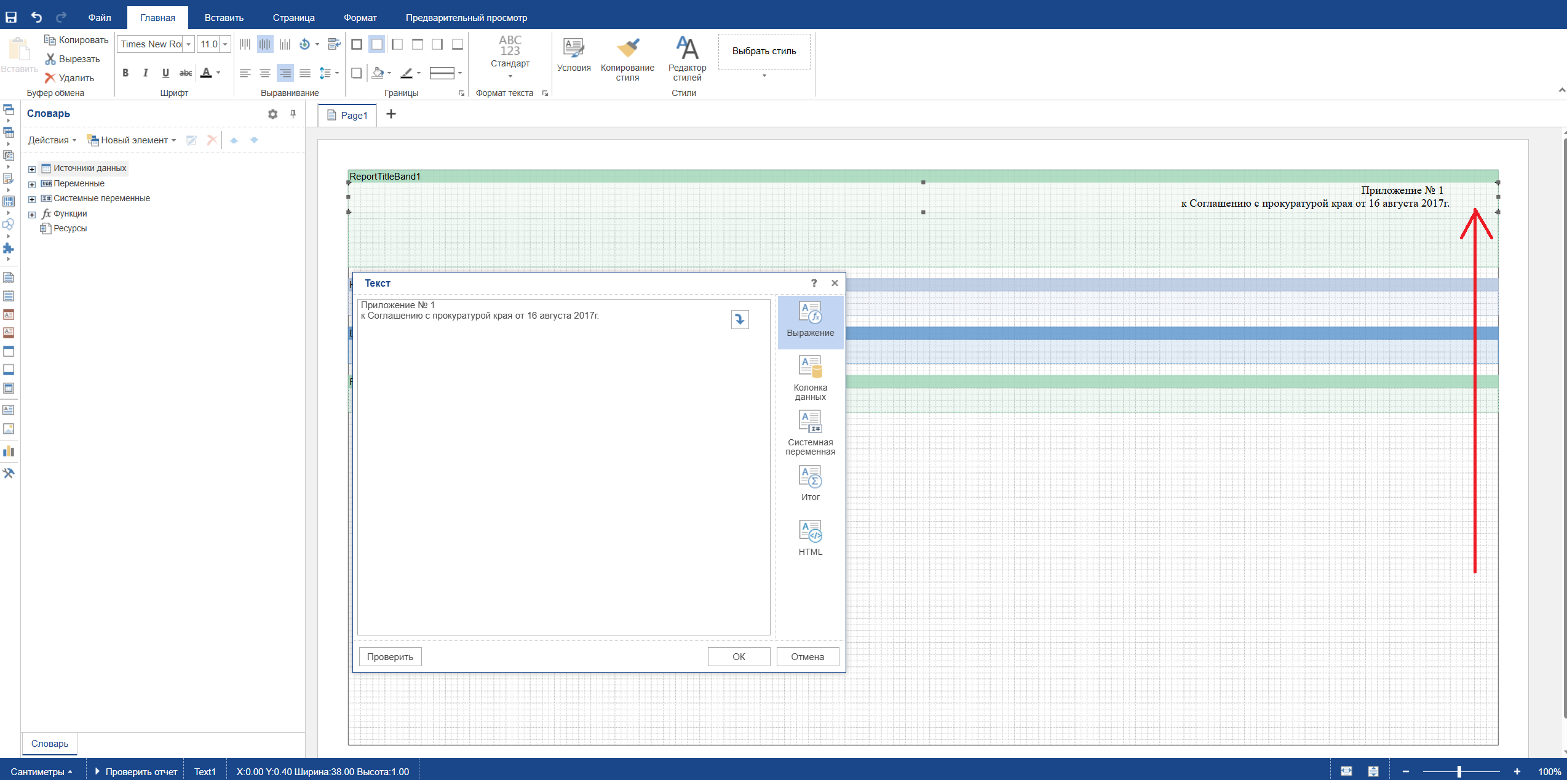1567x780 pixels.
Task: Select the Колонка данных data column mode
Action: pyautogui.click(x=810, y=378)
